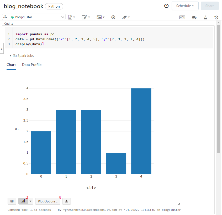Open Edit menu dropdown caret
222x215 pixels.
coord(89,17)
